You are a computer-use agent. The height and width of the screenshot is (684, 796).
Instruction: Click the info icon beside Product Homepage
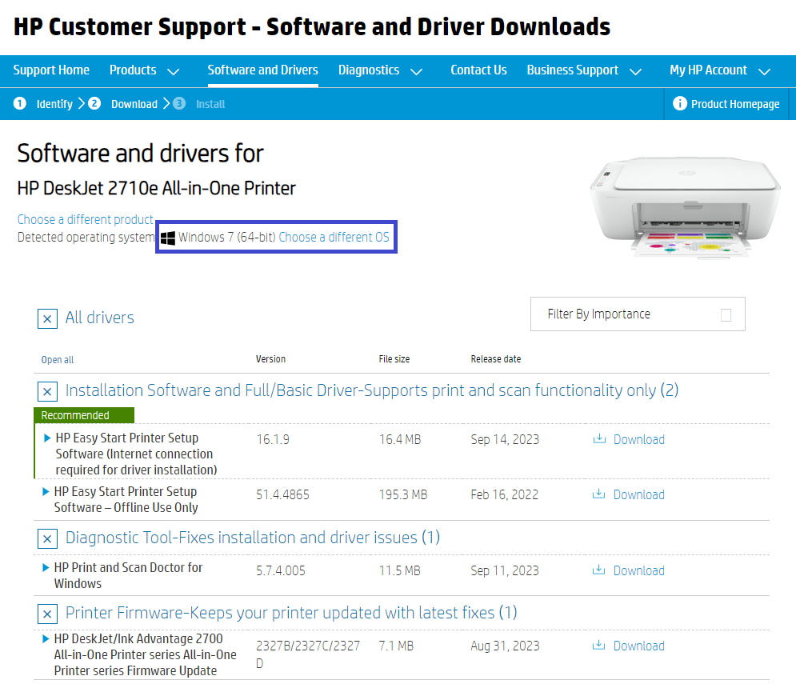tap(680, 104)
